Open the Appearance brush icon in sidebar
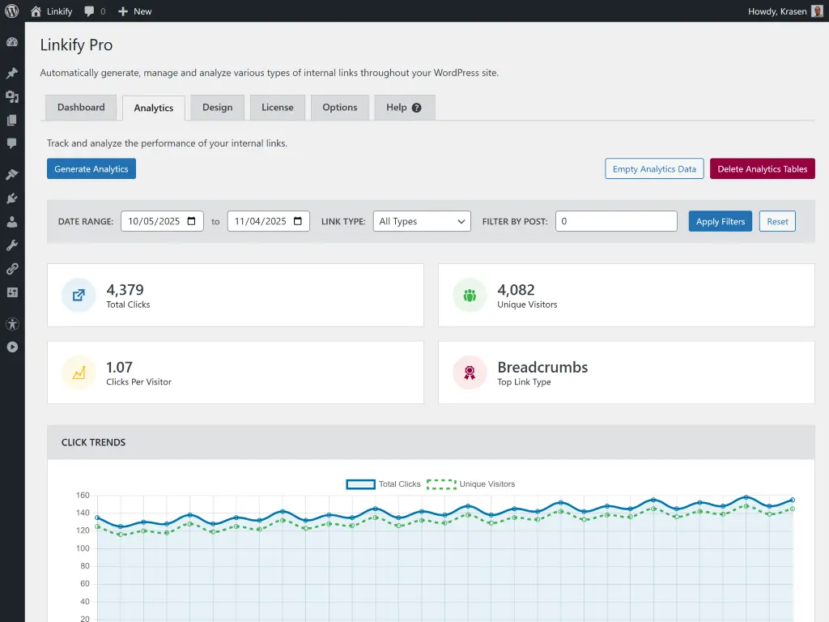 click(12, 173)
